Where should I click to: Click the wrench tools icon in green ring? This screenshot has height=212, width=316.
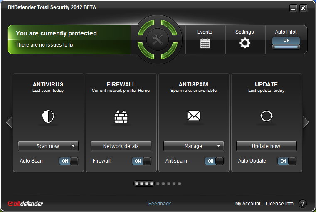click(x=158, y=40)
